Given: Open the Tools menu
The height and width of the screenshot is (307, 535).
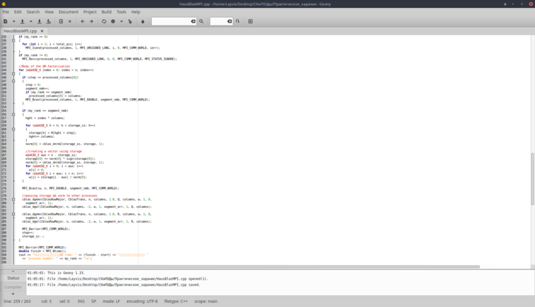Looking at the screenshot, I should point(122,12).
